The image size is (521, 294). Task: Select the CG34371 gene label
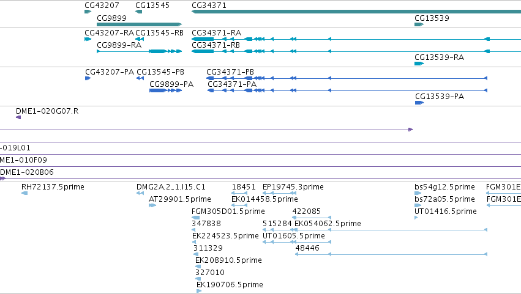pyautogui.click(x=209, y=6)
